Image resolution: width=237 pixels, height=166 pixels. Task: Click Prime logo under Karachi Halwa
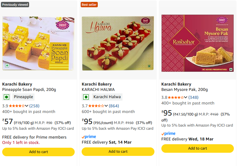tap(89, 137)
